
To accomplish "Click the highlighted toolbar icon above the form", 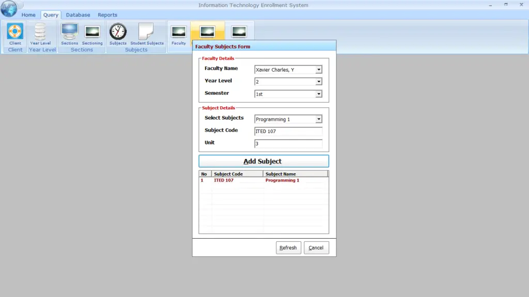I will (207, 30).
